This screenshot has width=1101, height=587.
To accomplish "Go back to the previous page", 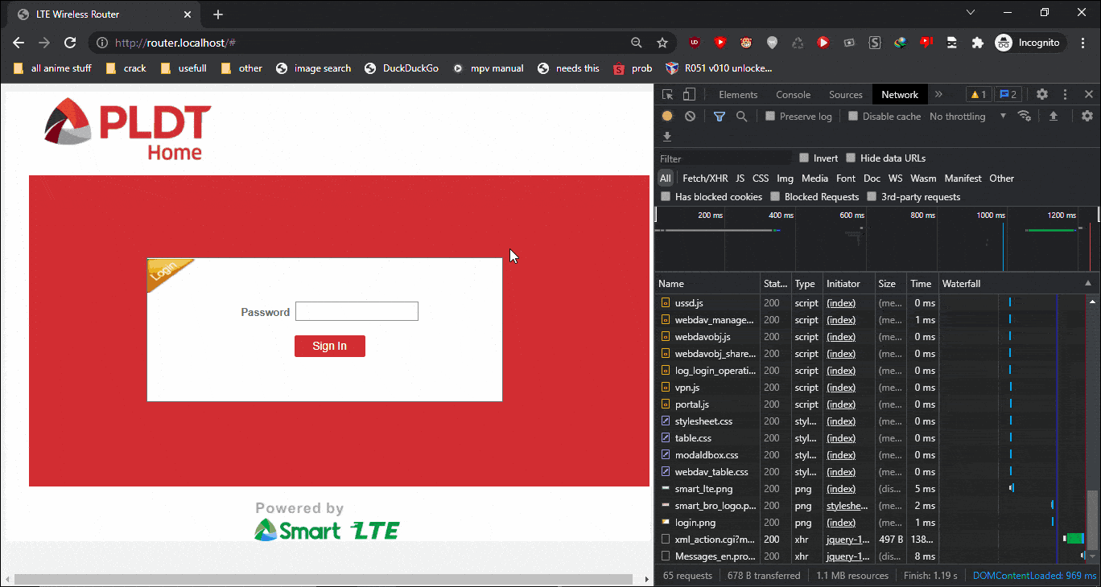I will coord(19,43).
